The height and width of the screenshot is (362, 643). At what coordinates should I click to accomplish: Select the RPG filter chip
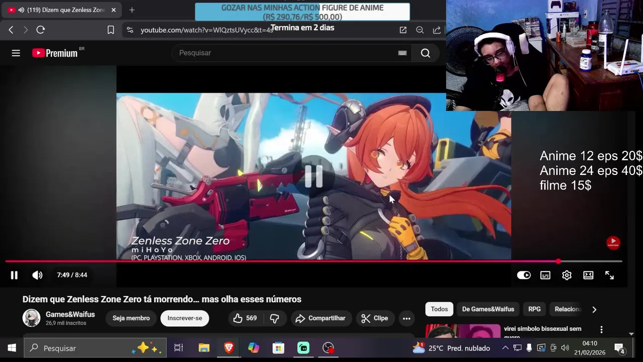coord(534,309)
